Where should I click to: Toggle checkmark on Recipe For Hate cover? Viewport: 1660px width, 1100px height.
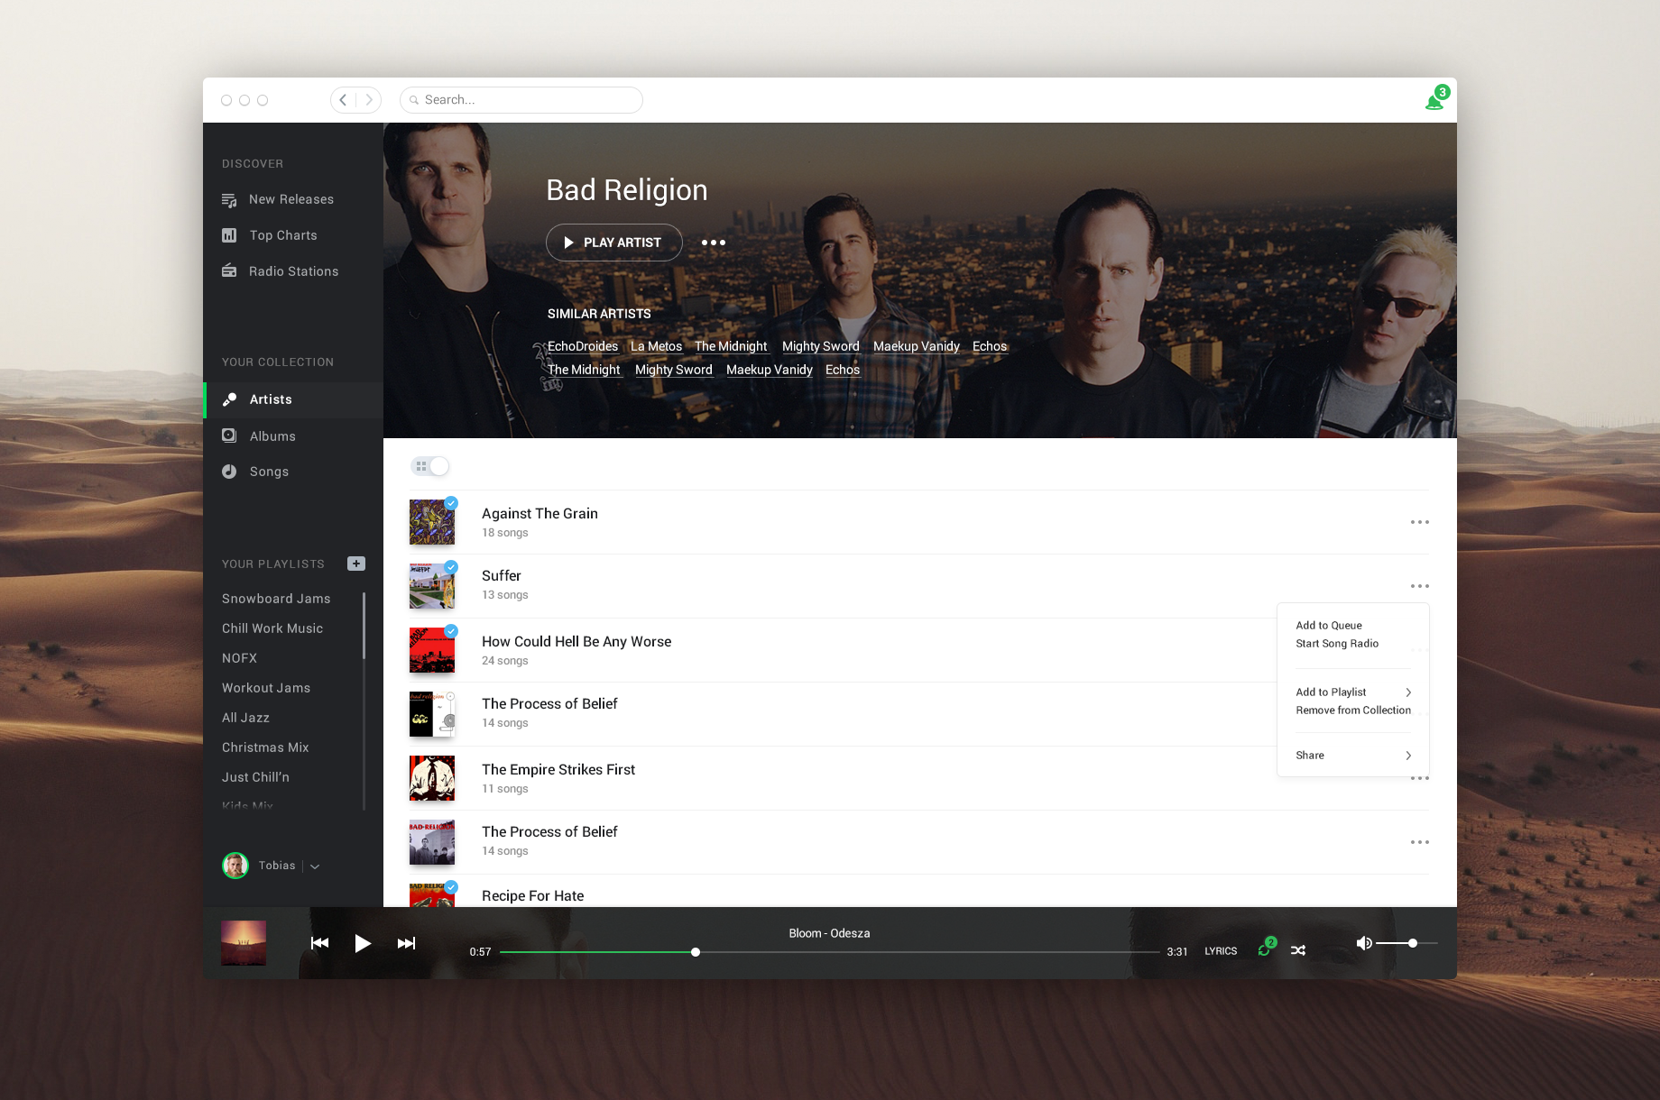[451, 887]
